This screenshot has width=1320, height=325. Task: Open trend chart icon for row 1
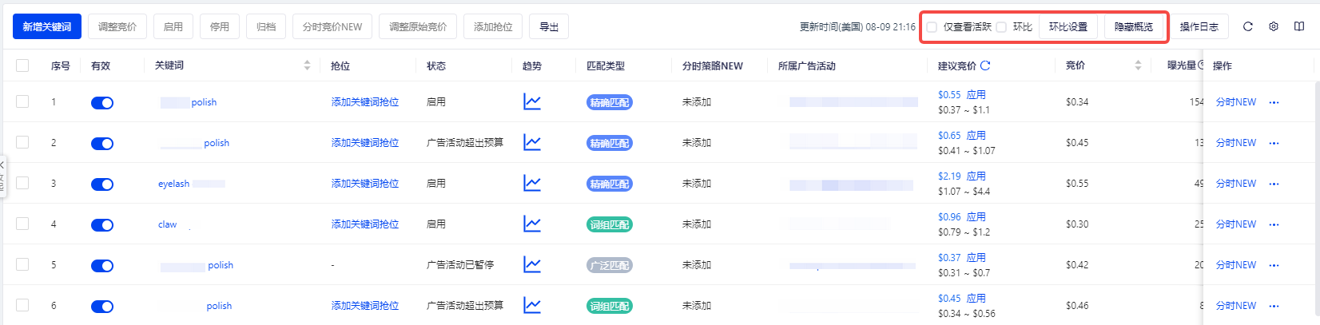point(532,101)
